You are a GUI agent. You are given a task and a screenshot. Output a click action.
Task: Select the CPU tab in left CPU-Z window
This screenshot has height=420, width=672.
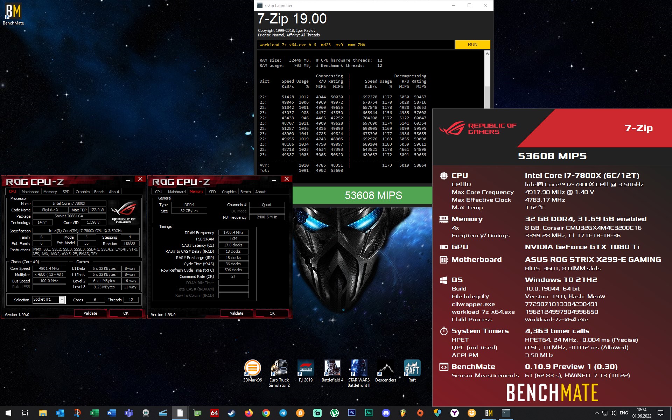13,192
